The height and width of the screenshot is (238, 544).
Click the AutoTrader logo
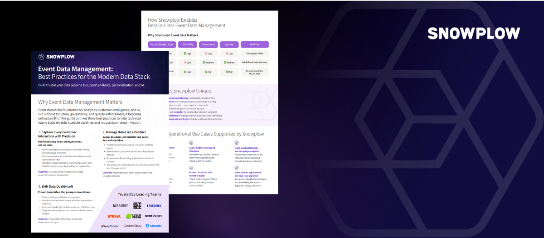(109, 226)
